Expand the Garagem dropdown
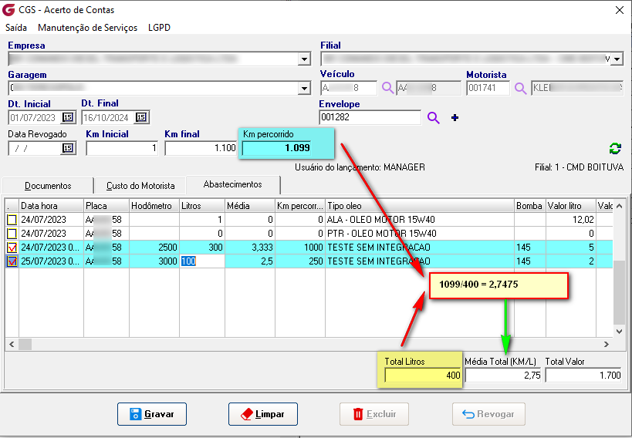Screen dimensions: 632x438 [x=304, y=88]
